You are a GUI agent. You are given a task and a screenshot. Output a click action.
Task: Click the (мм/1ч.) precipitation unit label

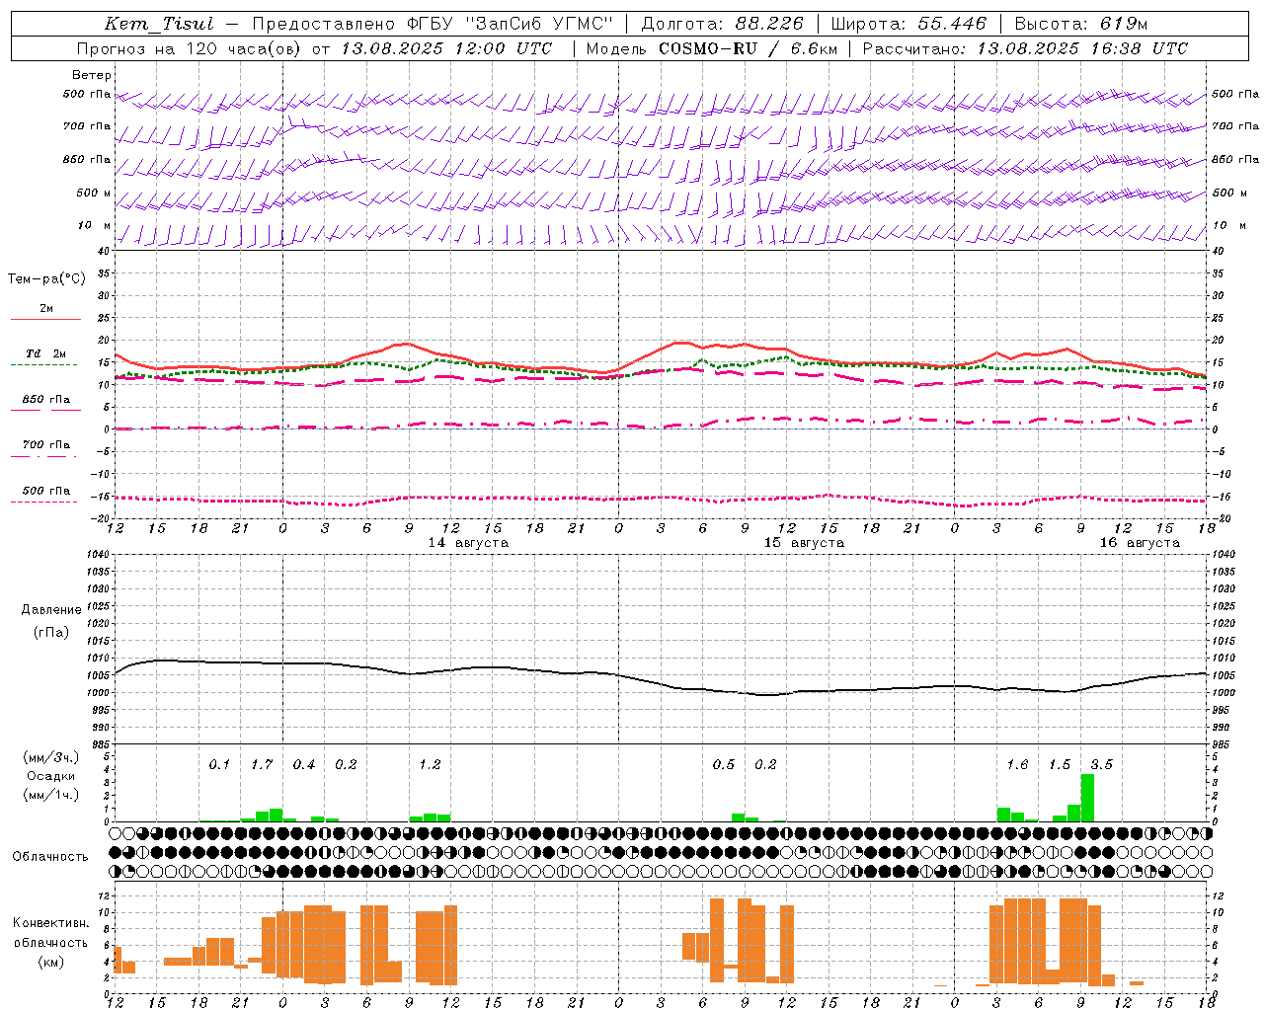[50, 795]
